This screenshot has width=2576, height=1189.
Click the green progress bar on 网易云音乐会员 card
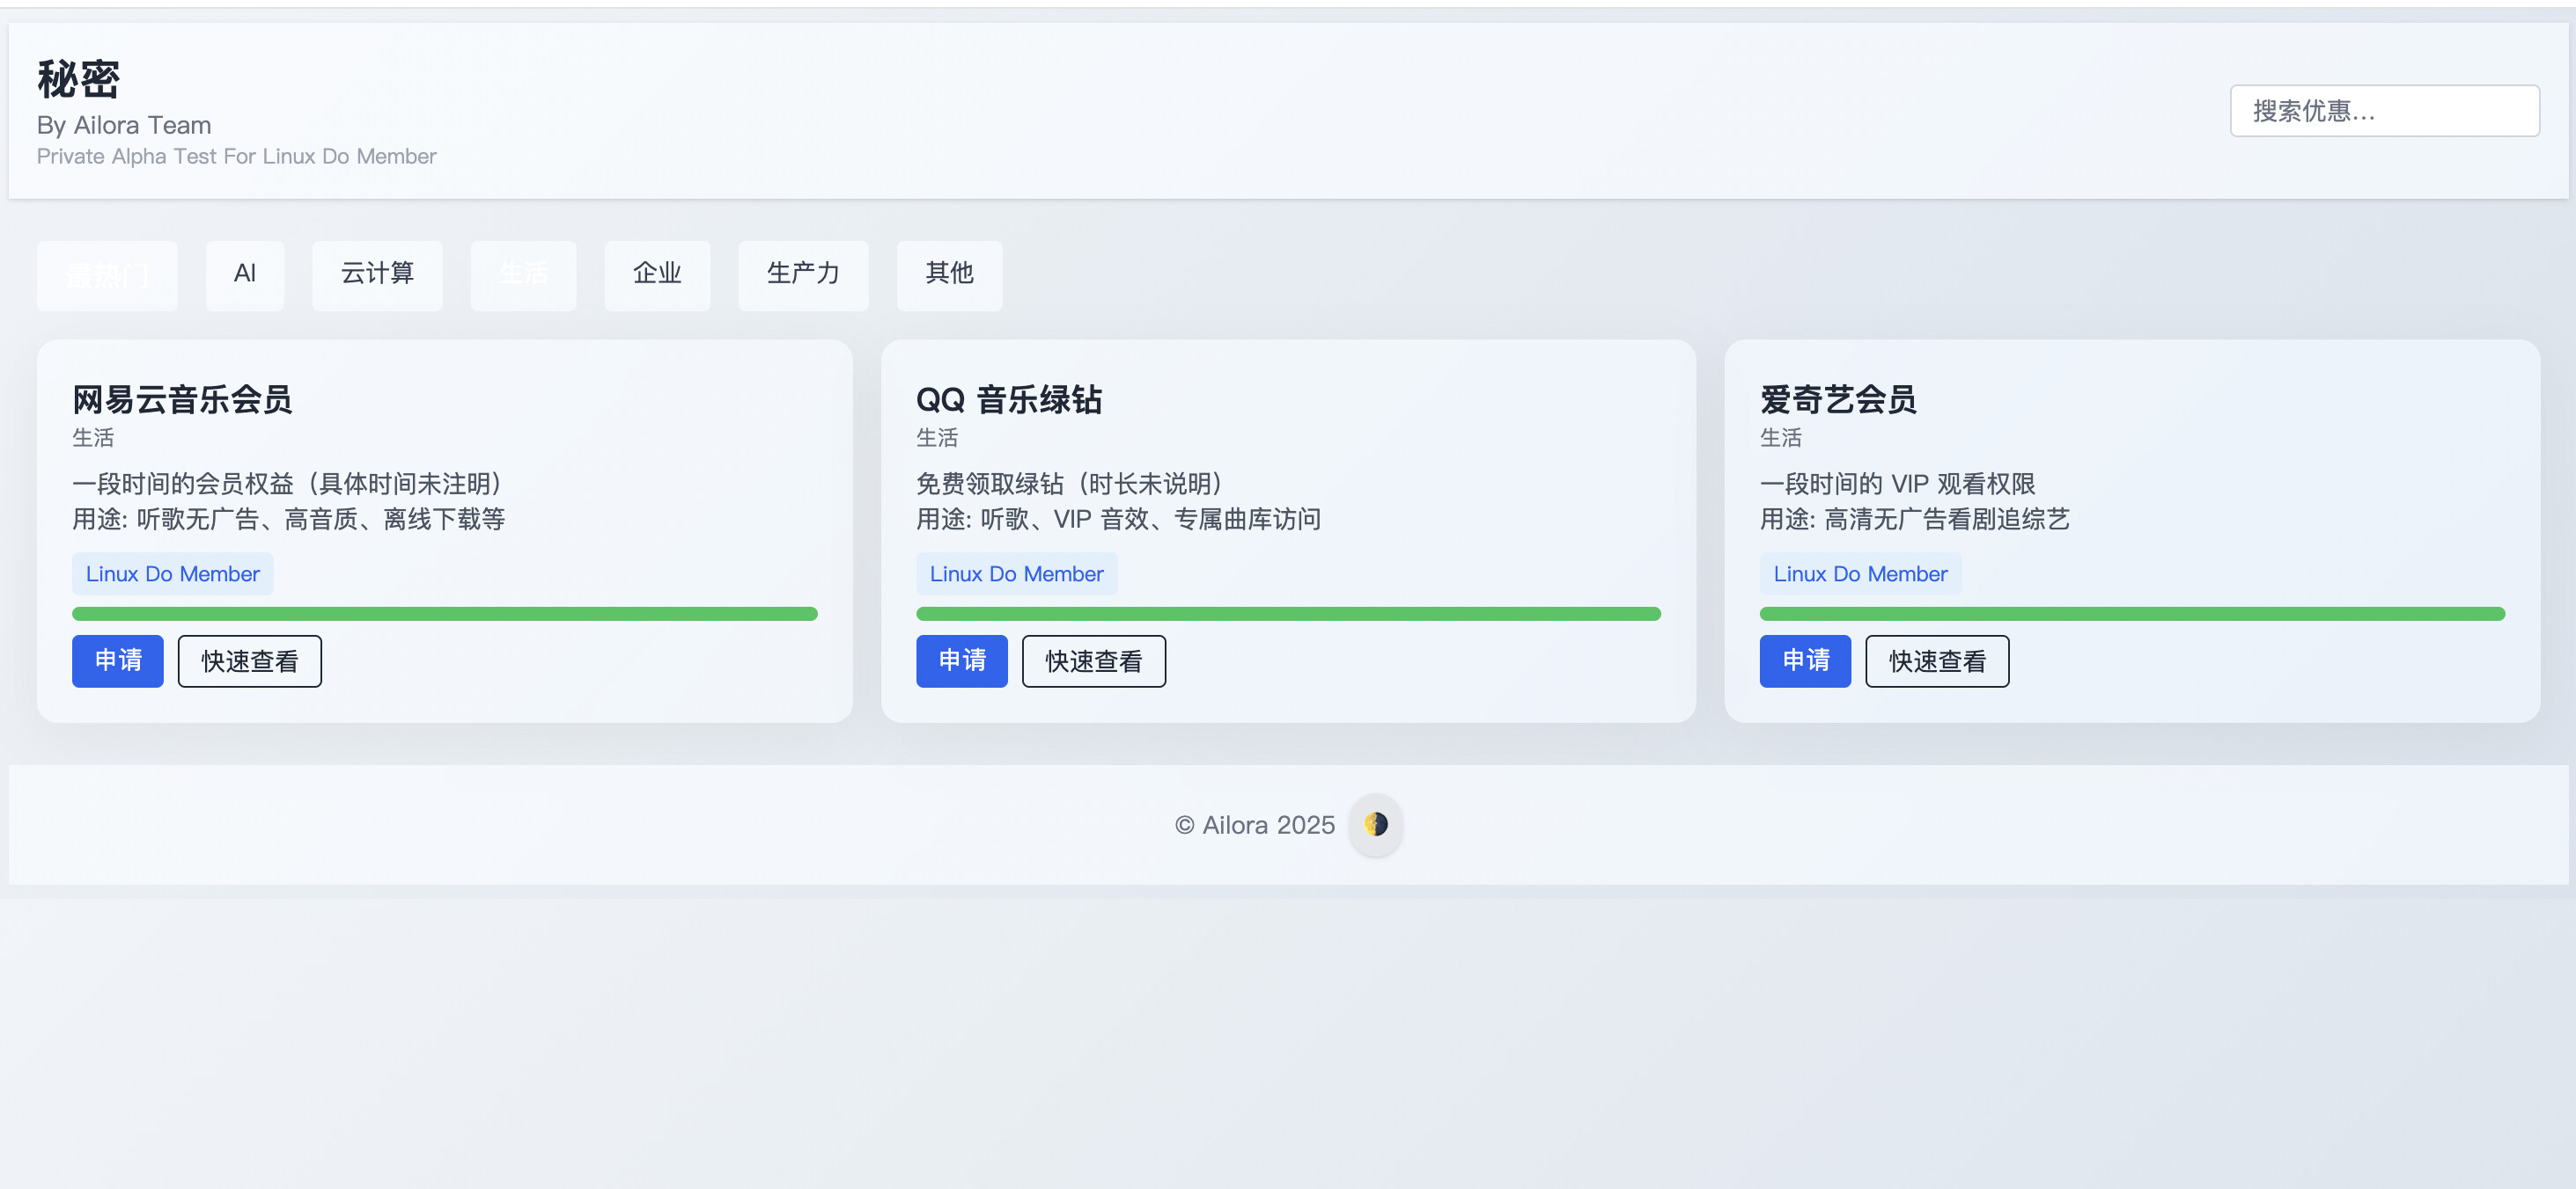[445, 614]
